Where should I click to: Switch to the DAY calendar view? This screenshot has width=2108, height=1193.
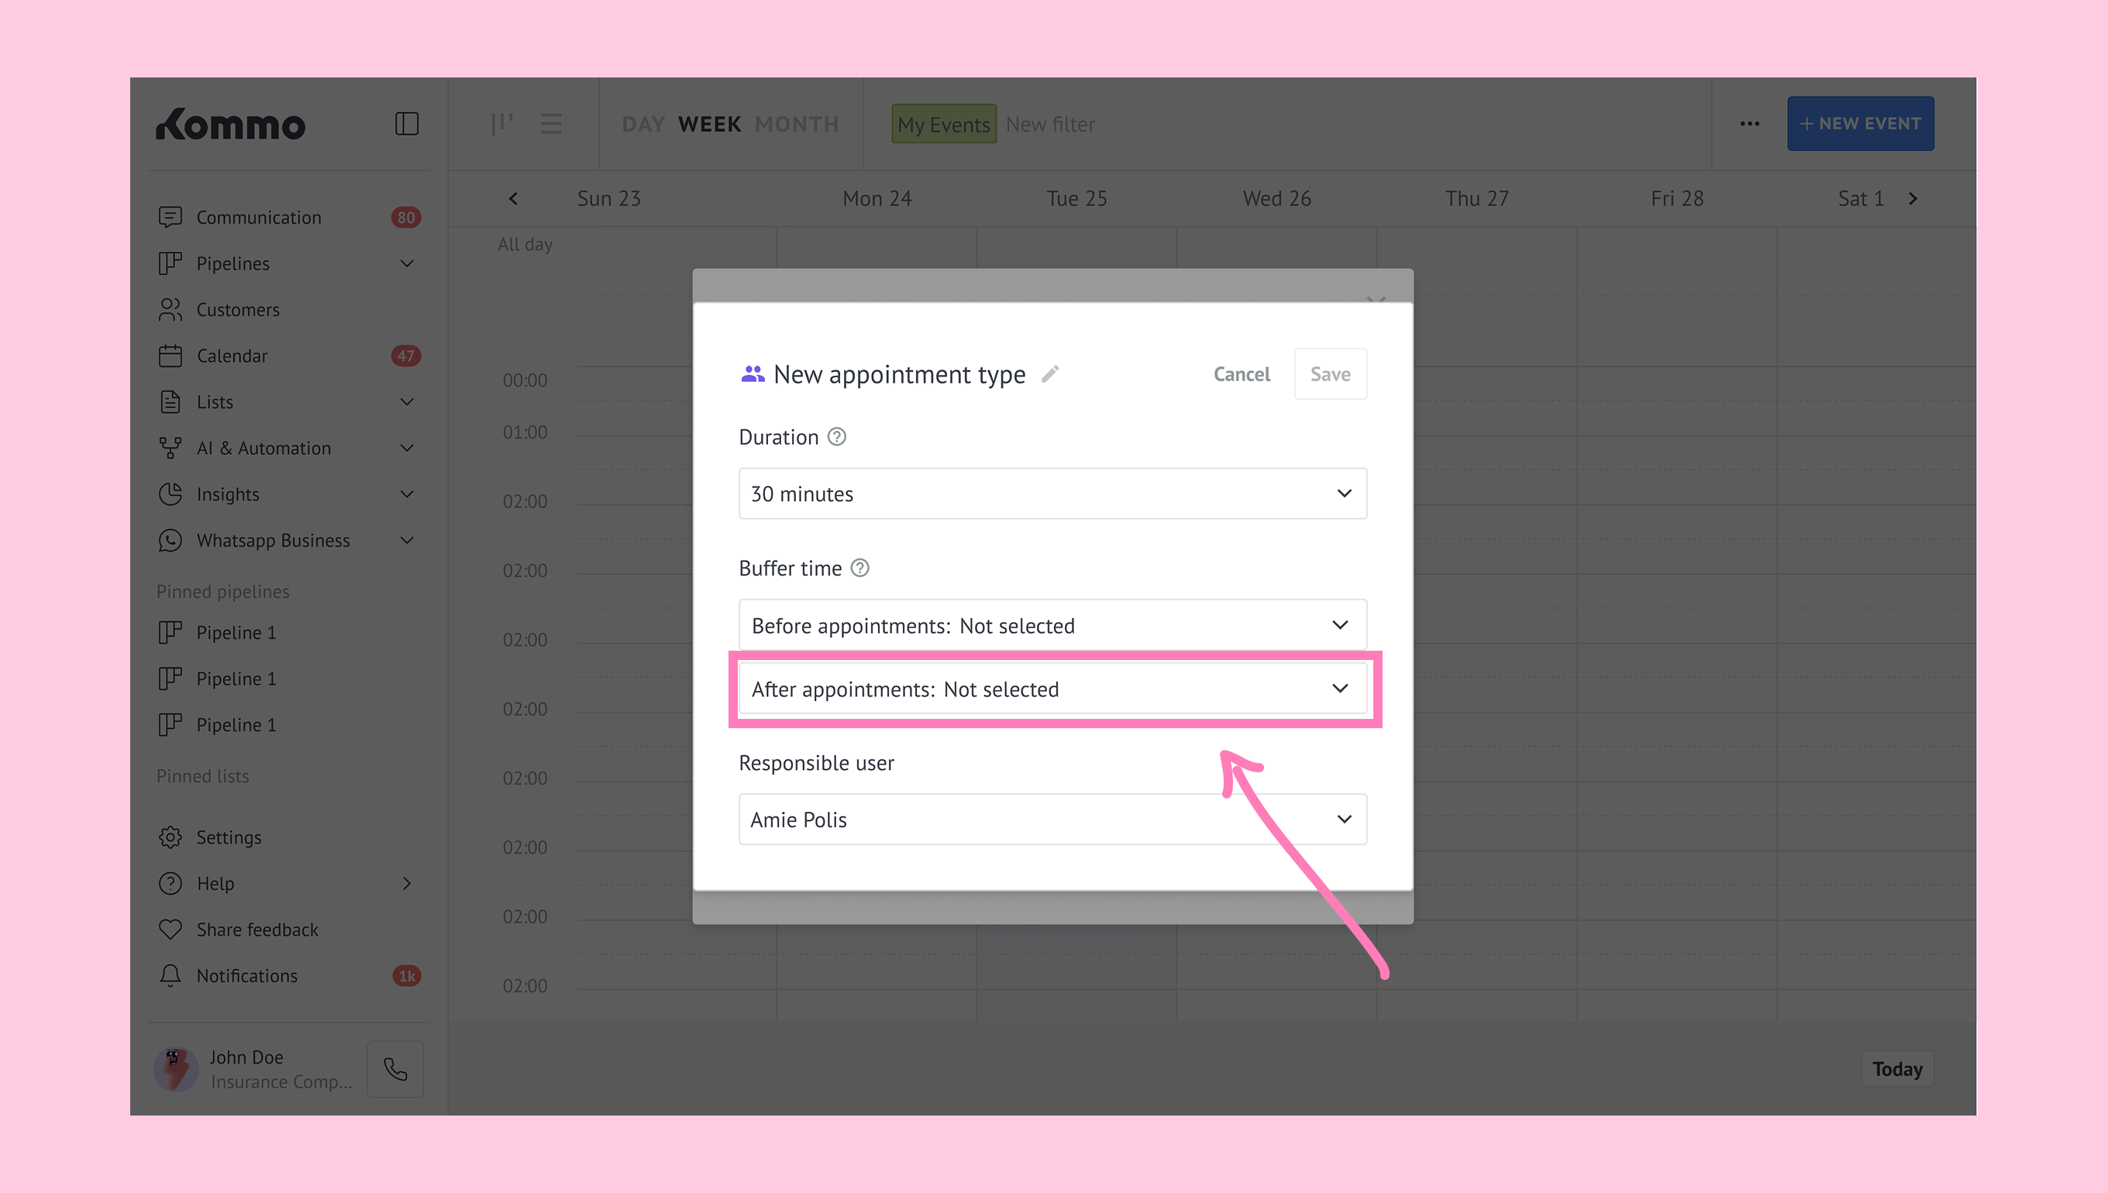pos(642,124)
